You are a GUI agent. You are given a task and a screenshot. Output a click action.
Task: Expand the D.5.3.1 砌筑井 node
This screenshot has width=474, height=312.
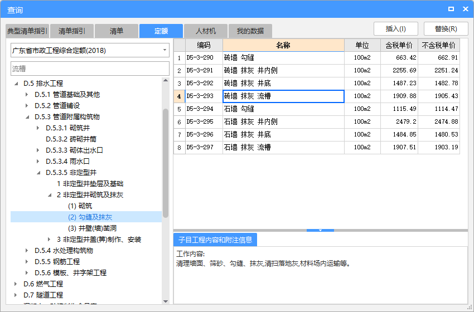pyautogui.click(x=38, y=128)
